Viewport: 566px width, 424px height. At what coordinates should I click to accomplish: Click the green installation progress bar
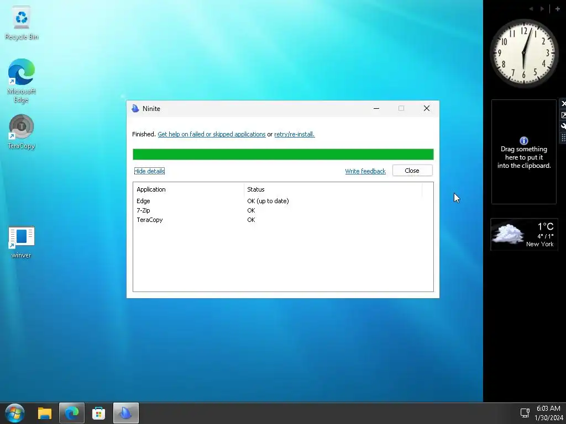tap(283, 155)
